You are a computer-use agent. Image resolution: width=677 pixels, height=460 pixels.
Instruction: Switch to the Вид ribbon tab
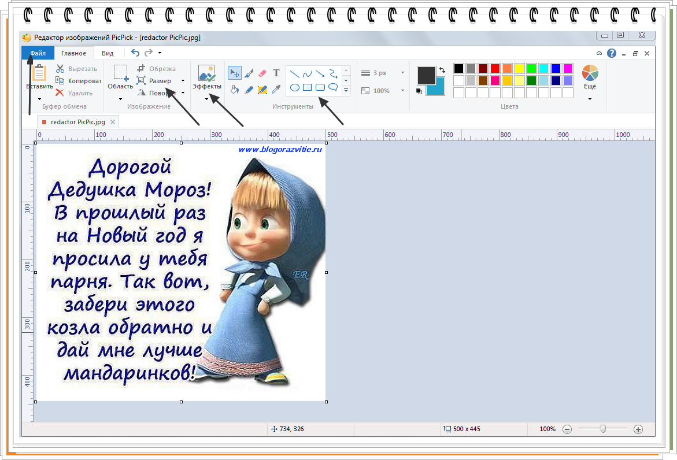click(x=108, y=53)
